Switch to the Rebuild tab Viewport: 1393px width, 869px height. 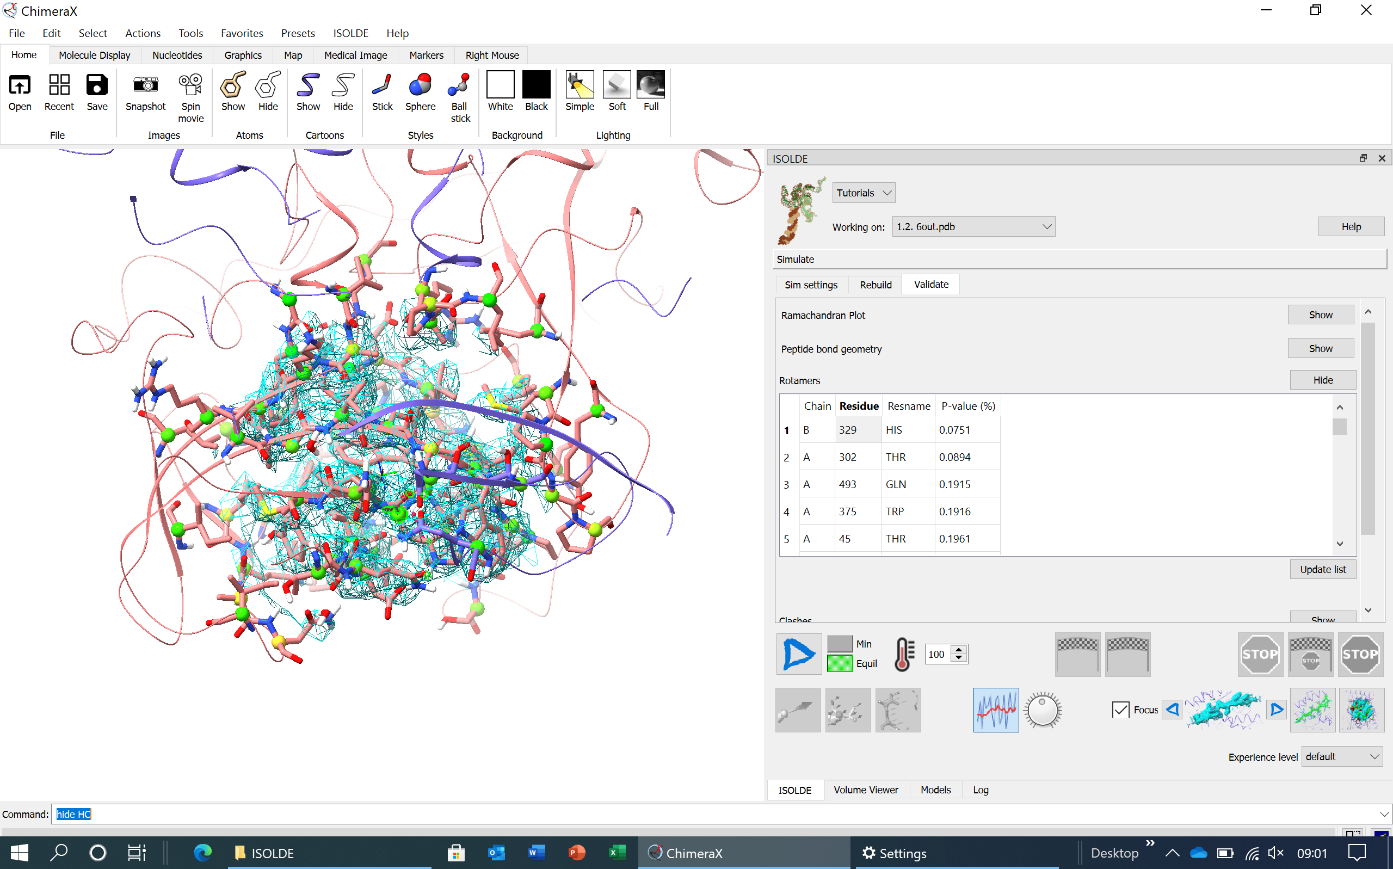point(875,285)
